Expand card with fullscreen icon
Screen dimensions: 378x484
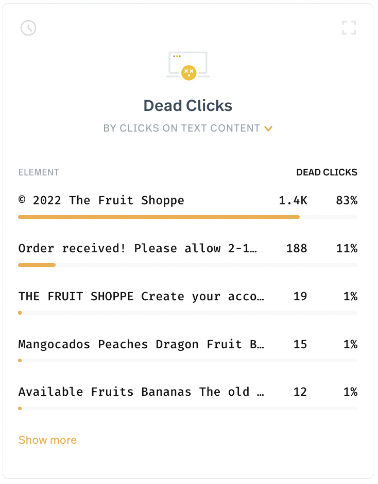click(x=349, y=28)
